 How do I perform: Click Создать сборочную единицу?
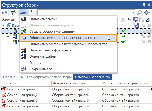coord(52,32)
